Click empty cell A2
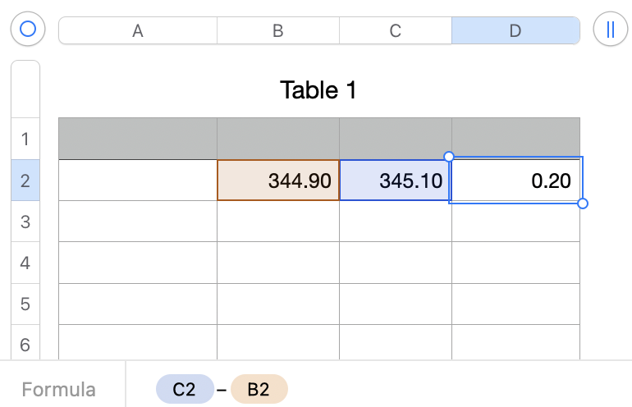Image resolution: width=632 pixels, height=407 pixels. pos(138,181)
